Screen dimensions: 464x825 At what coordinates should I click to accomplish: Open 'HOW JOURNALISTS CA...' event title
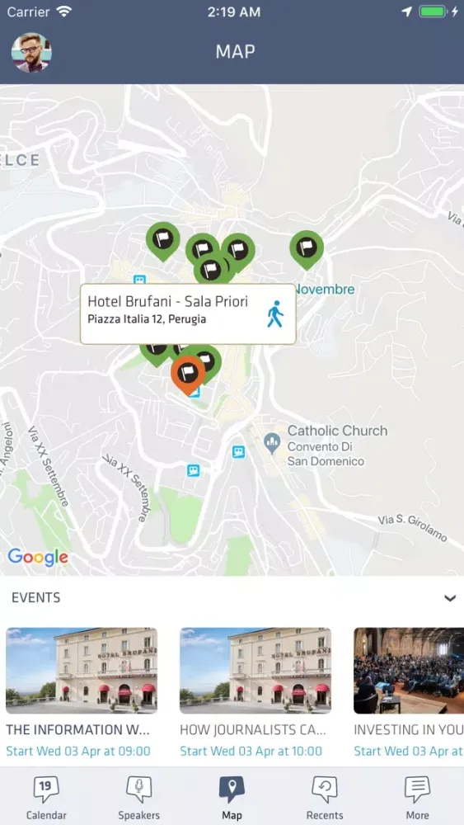pyautogui.click(x=253, y=730)
